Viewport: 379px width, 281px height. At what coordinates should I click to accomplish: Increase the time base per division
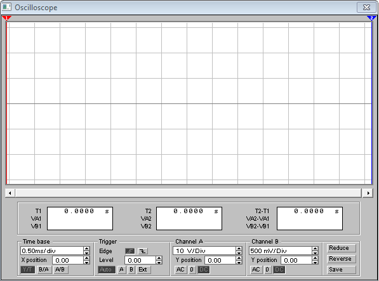coord(86,249)
